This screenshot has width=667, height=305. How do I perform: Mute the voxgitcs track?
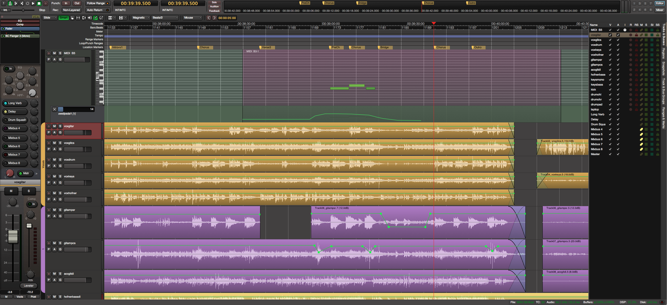[54, 143]
